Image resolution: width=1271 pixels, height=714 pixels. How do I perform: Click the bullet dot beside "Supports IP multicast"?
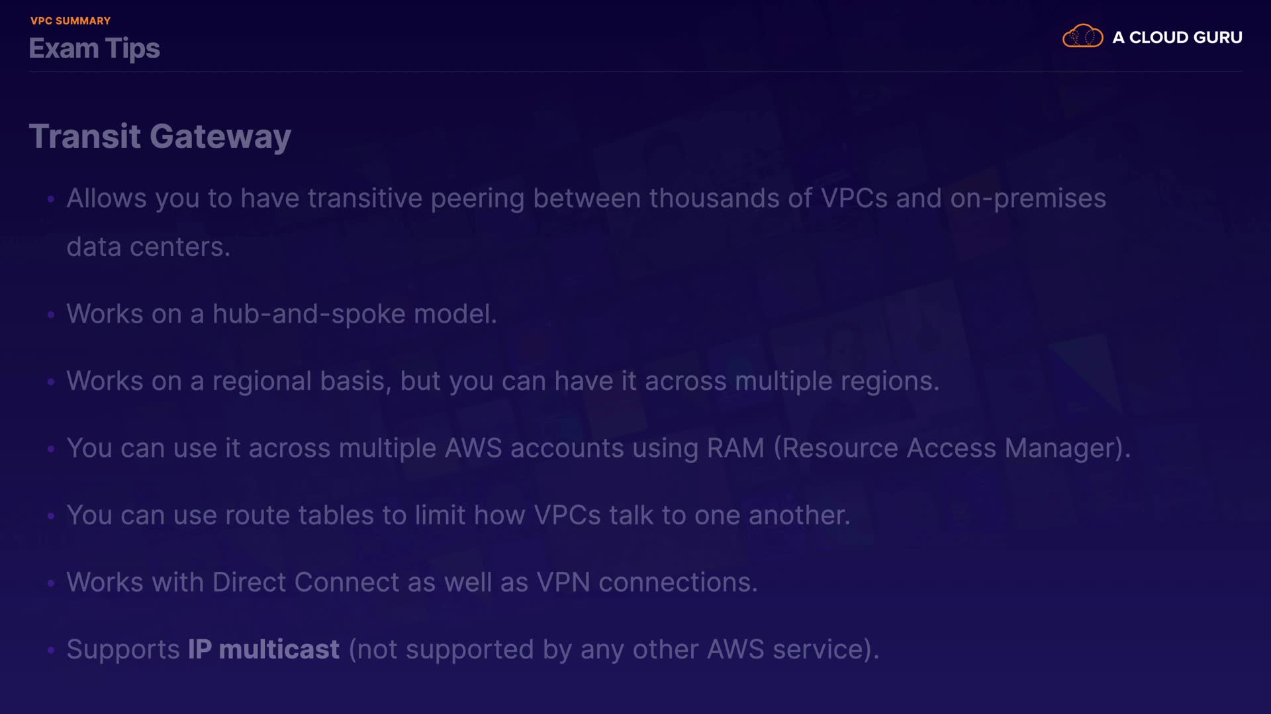51,650
